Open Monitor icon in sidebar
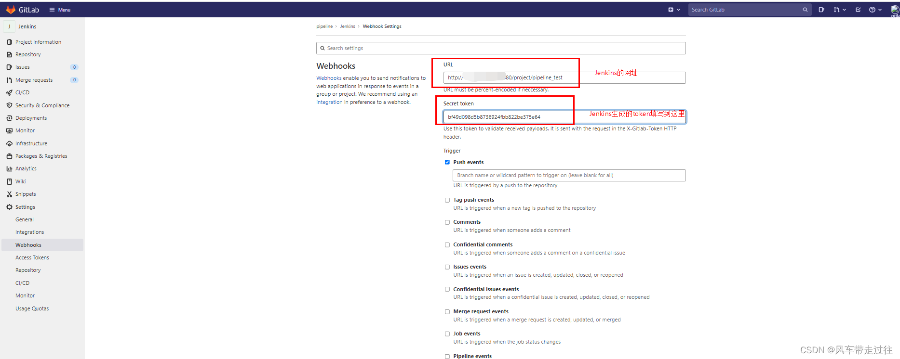Screen dimensions: 900x359 pyautogui.click(x=9, y=130)
